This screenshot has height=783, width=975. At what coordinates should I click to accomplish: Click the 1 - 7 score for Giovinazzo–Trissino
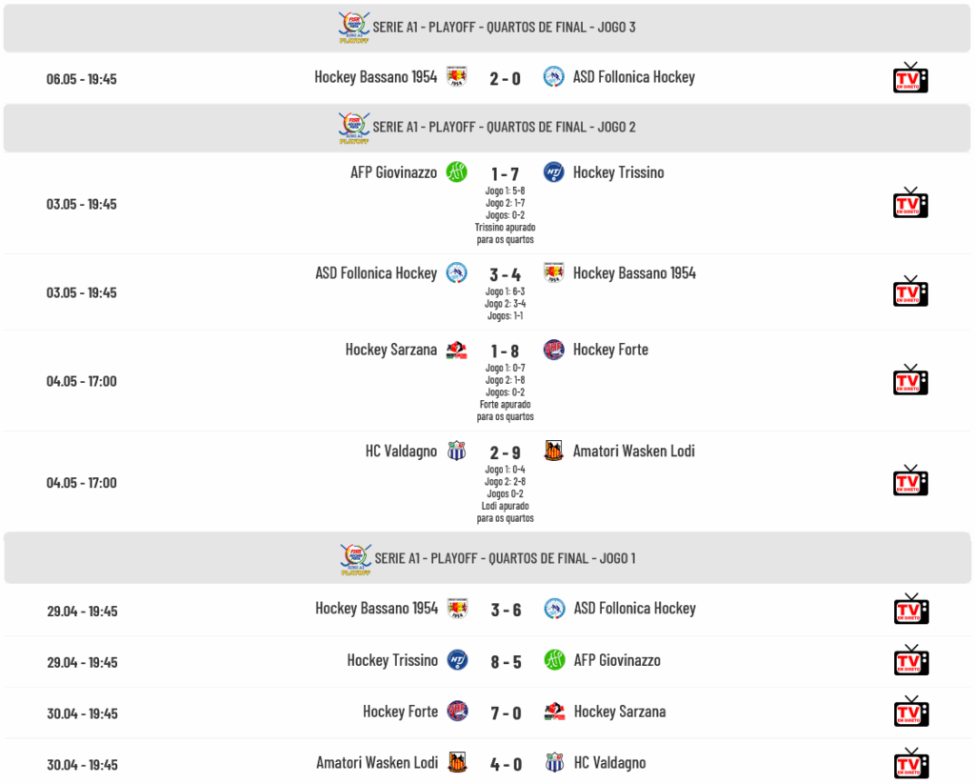pos(505,174)
